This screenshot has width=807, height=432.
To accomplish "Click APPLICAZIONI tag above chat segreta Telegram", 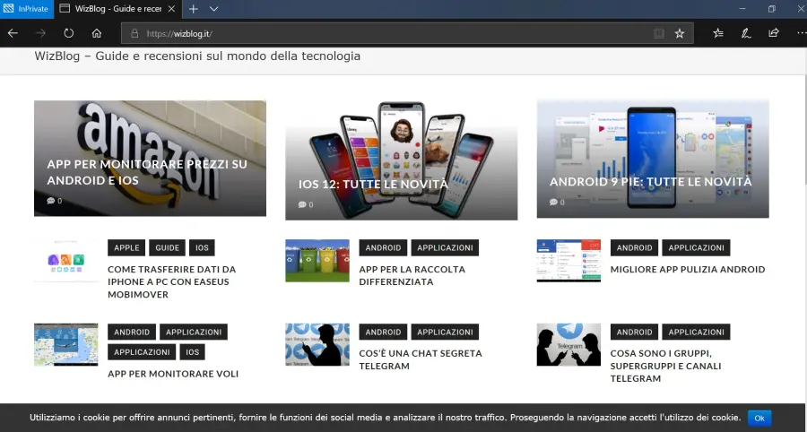I will coord(445,332).
